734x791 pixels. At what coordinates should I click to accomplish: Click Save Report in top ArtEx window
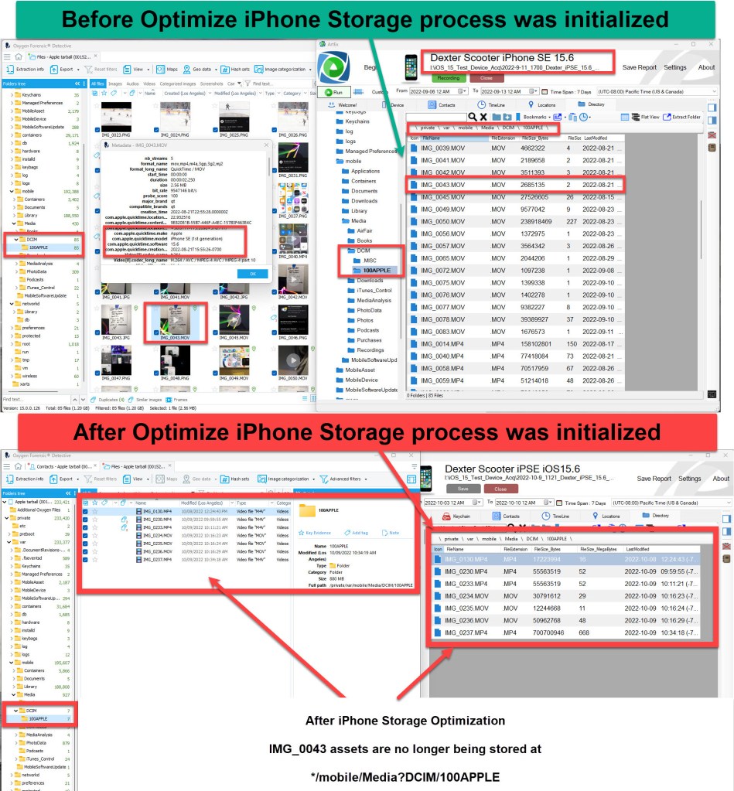click(639, 67)
